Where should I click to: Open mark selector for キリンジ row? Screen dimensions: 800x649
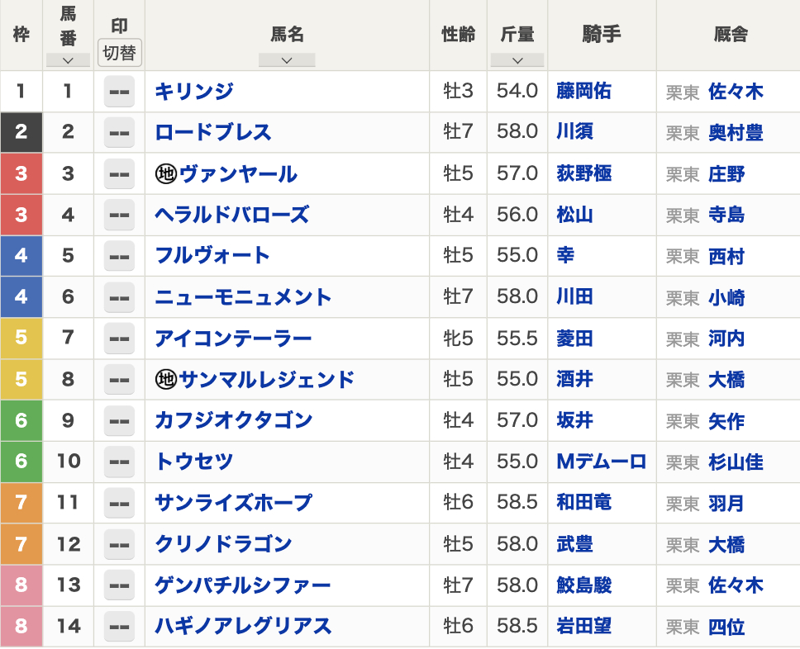pyautogui.click(x=119, y=92)
